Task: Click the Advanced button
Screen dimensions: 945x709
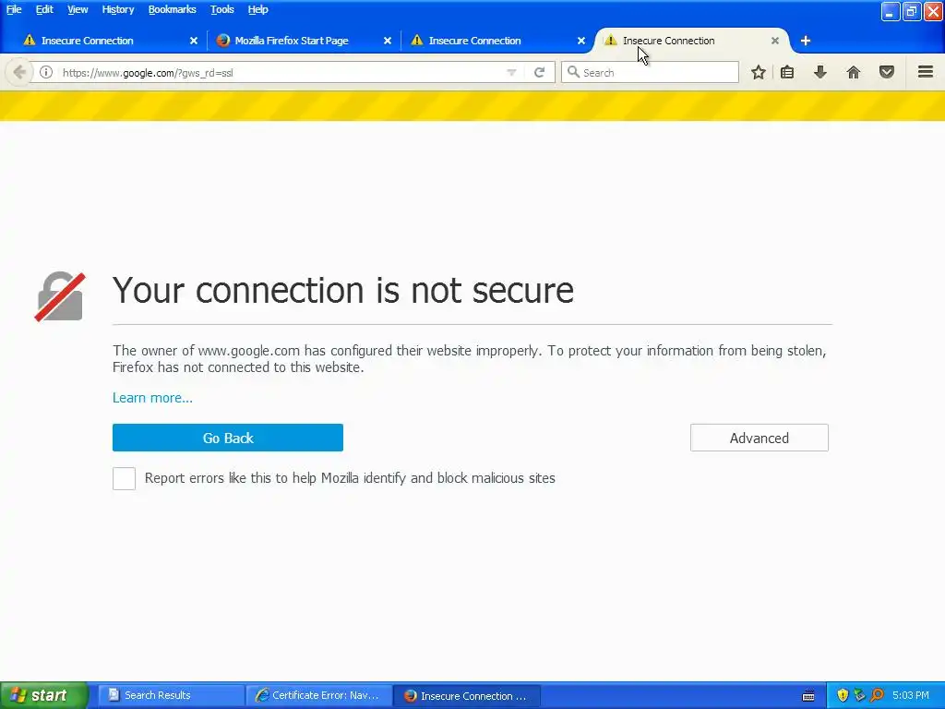Action: click(760, 438)
